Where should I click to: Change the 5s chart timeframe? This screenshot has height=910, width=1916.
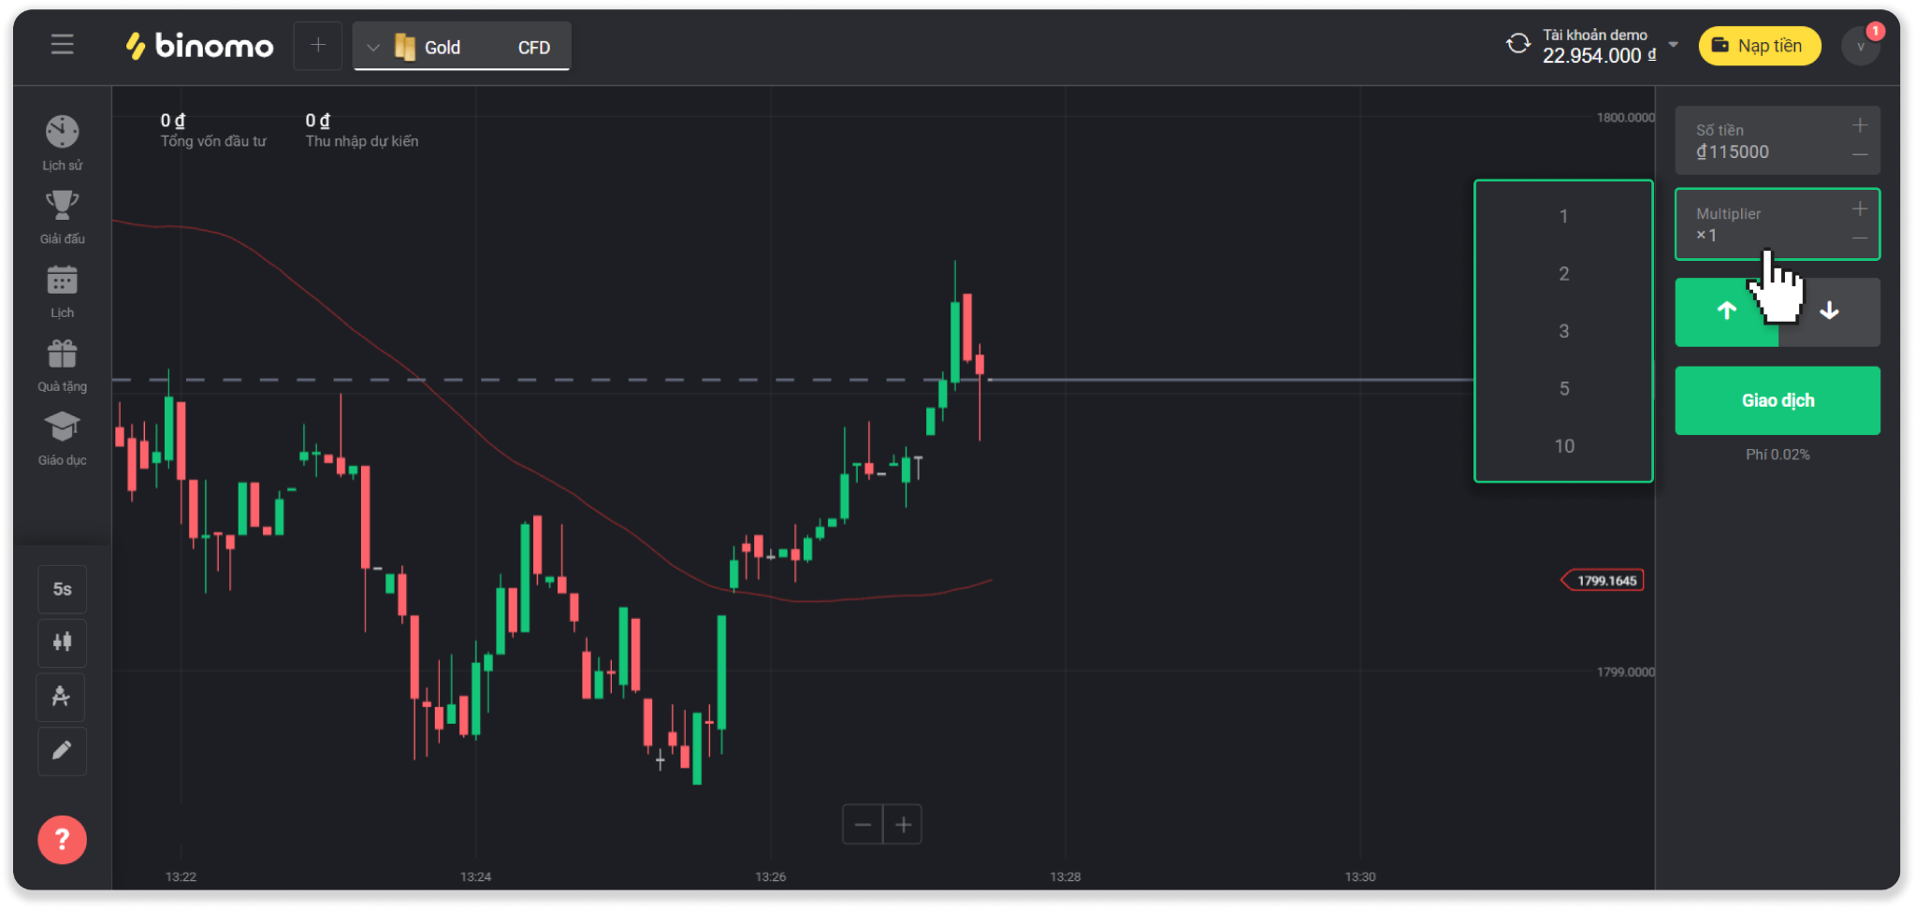click(x=62, y=589)
